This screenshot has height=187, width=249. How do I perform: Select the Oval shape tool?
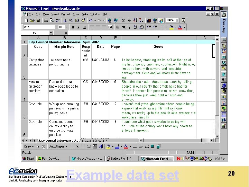coord(89,146)
